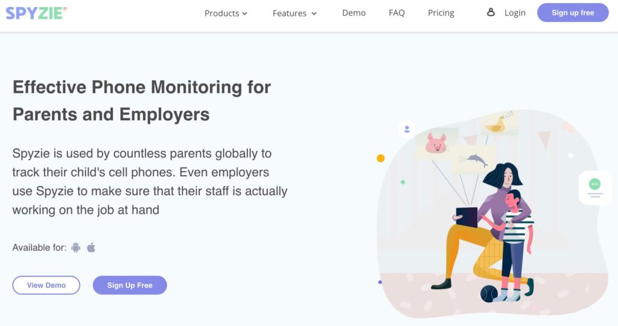Image resolution: width=618 pixels, height=326 pixels.
Task: Click the Login link
Action: click(515, 13)
